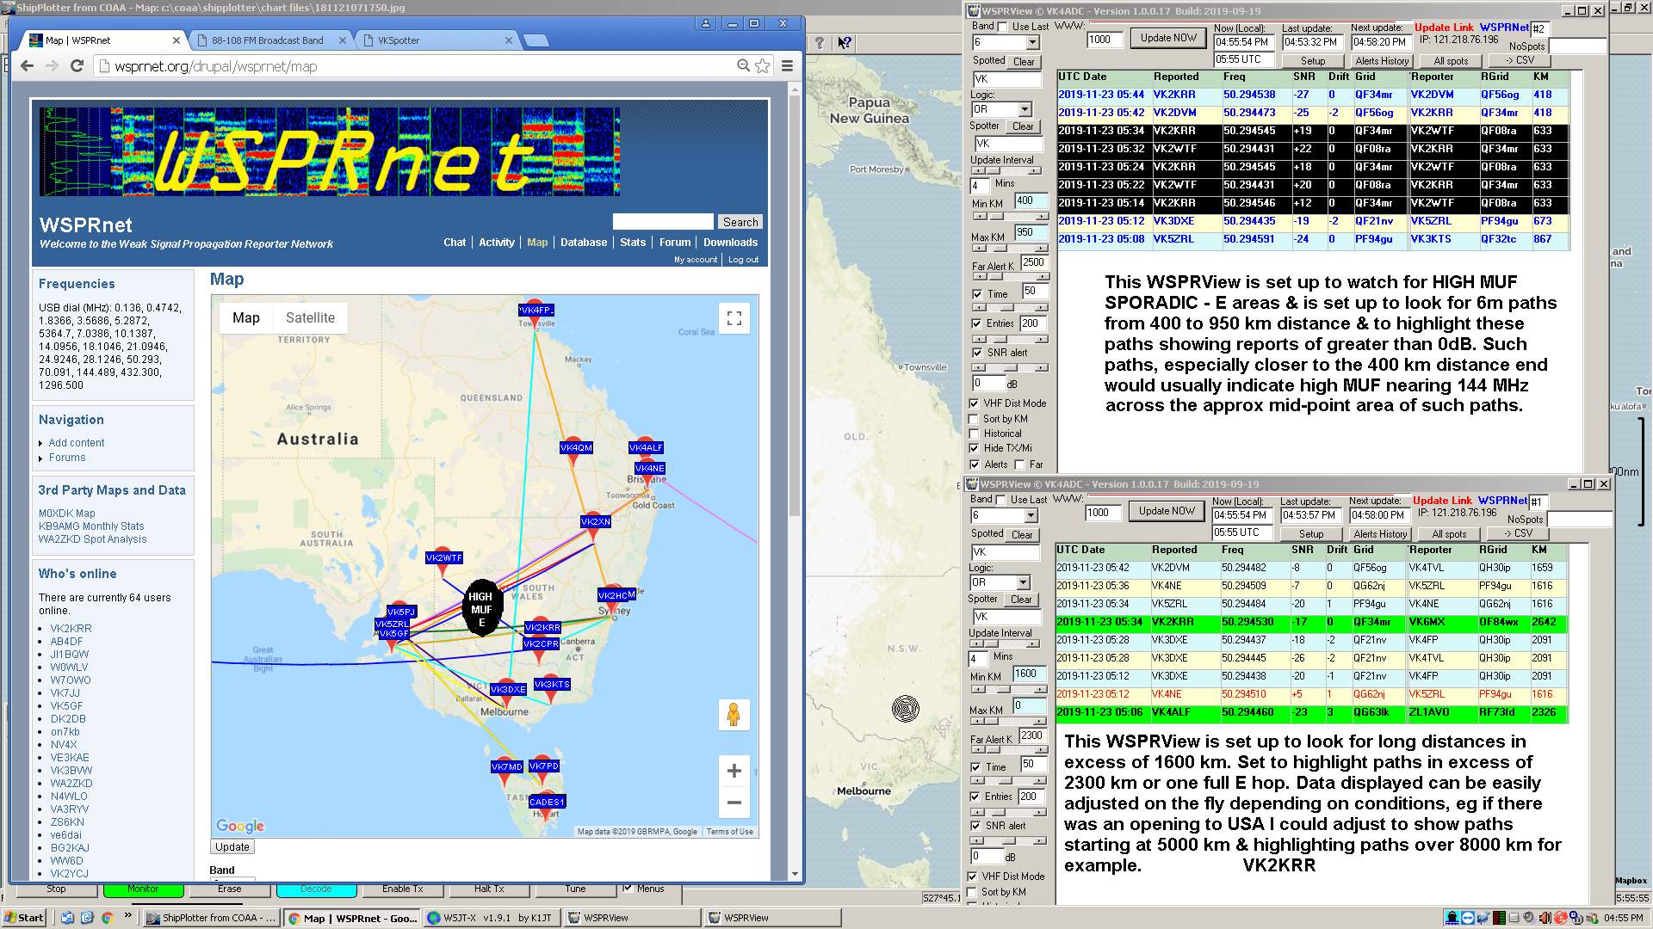Open the Chrome hamburger menu
This screenshot has width=1653, height=929.
(x=787, y=66)
